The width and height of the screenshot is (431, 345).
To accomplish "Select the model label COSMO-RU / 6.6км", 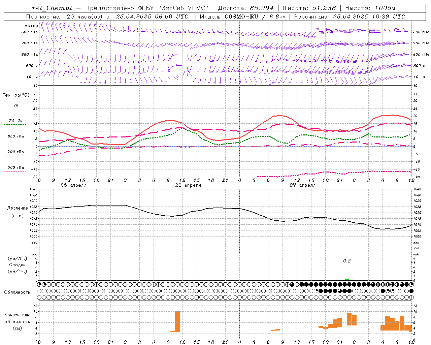I will [x=255, y=17].
